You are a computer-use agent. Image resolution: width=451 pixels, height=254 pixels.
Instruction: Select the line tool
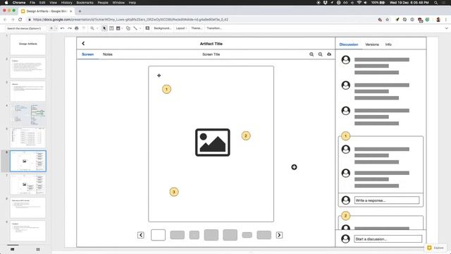(135, 28)
